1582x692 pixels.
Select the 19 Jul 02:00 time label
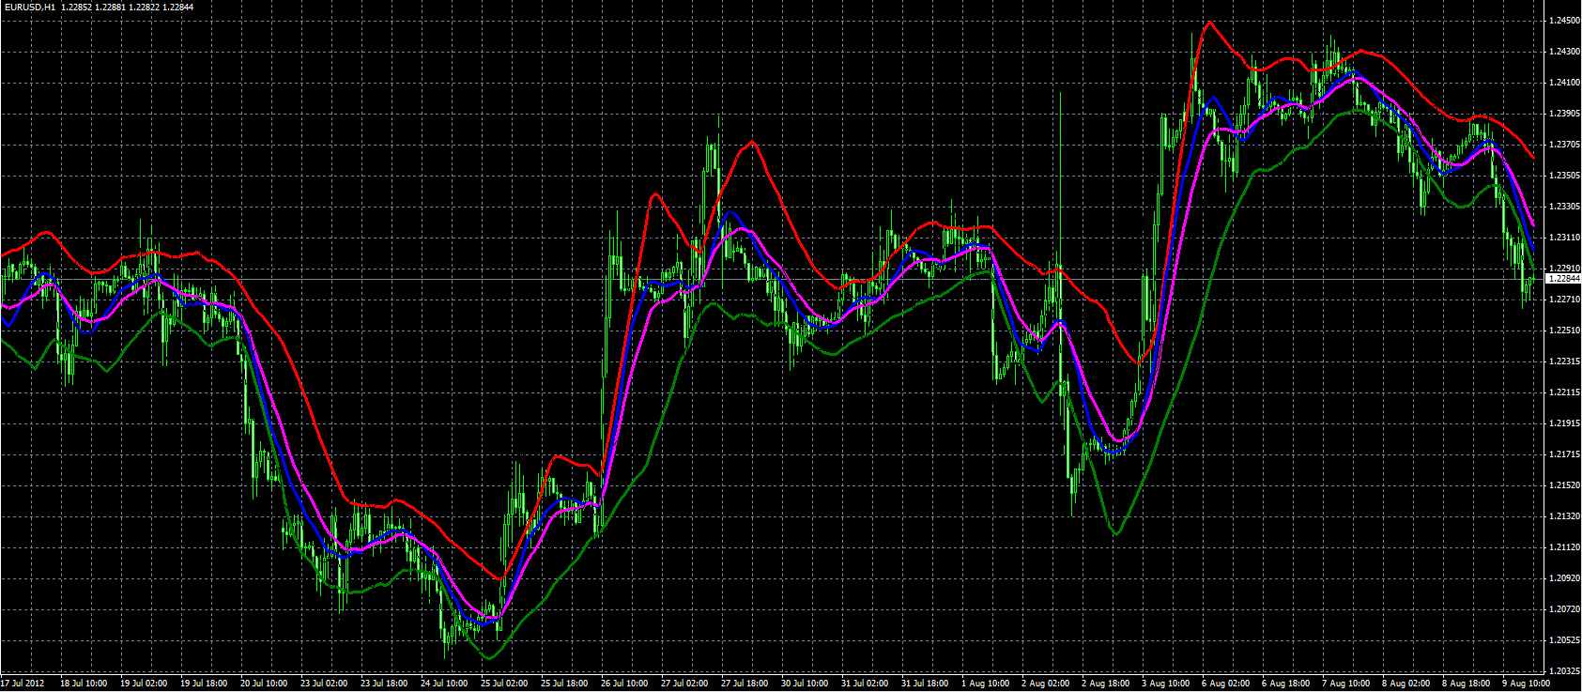[144, 684]
